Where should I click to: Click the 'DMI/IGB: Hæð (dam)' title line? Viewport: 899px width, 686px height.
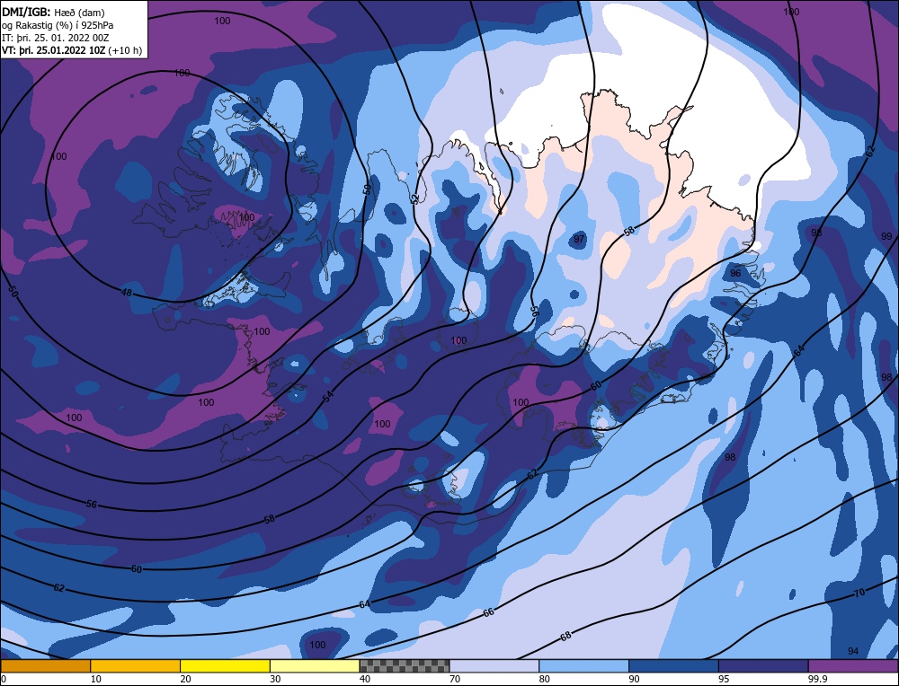click(53, 12)
